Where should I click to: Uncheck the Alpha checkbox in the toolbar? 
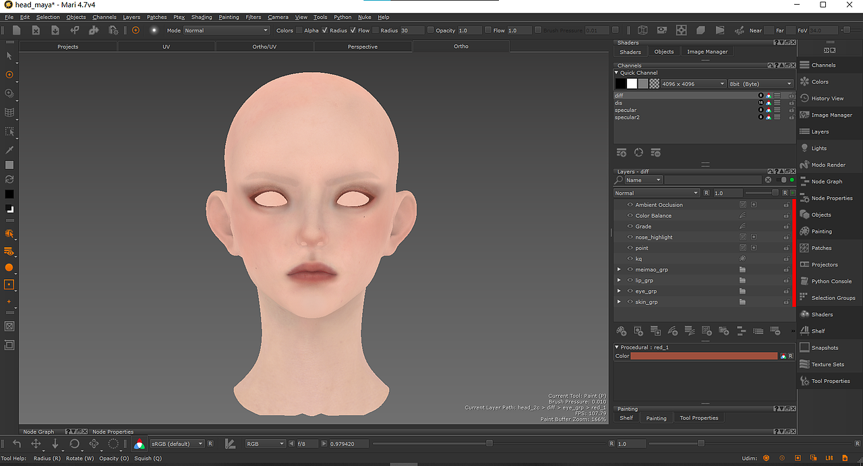(325, 30)
